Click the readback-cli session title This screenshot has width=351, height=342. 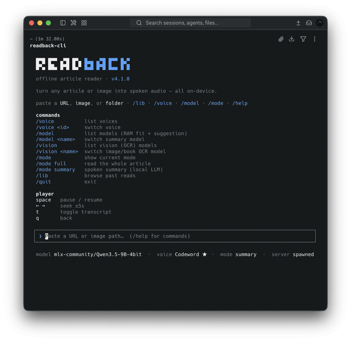tap(48, 46)
